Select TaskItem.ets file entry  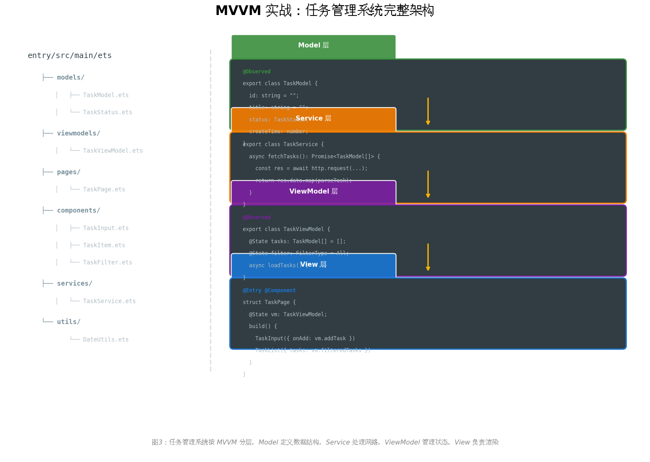point(104,245)
